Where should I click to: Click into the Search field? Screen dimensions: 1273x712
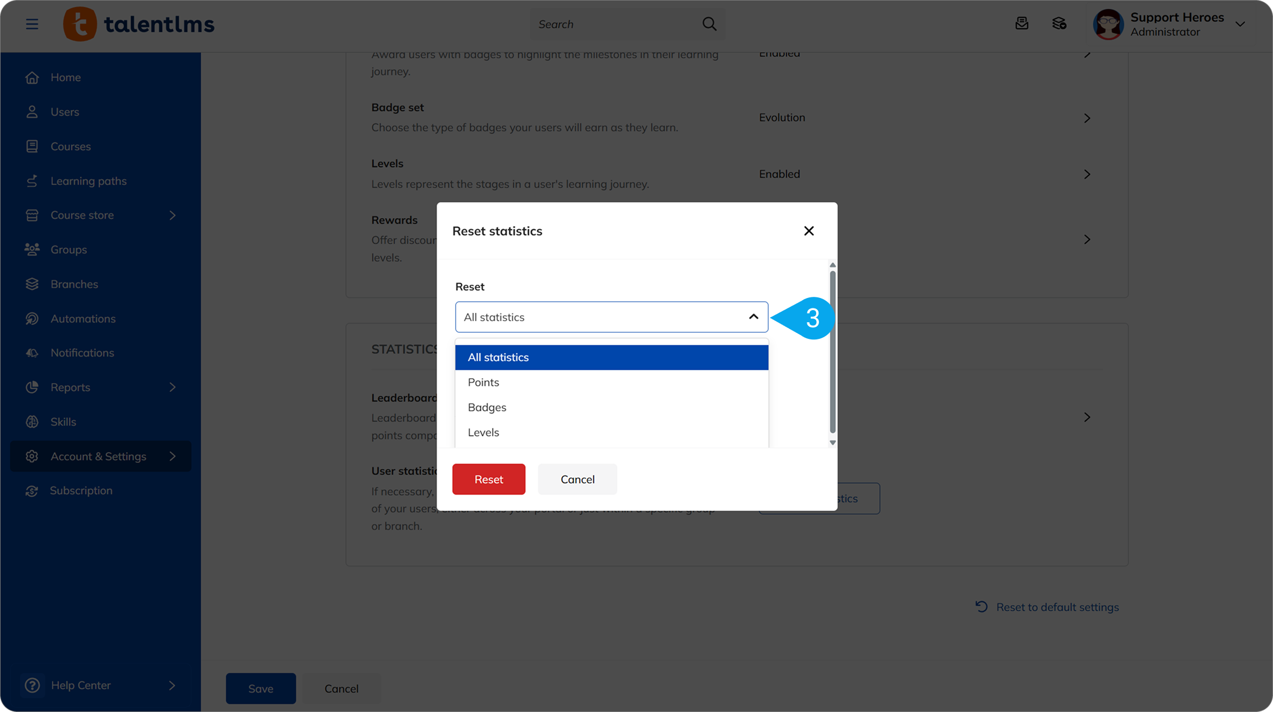[x=614, y=24]
